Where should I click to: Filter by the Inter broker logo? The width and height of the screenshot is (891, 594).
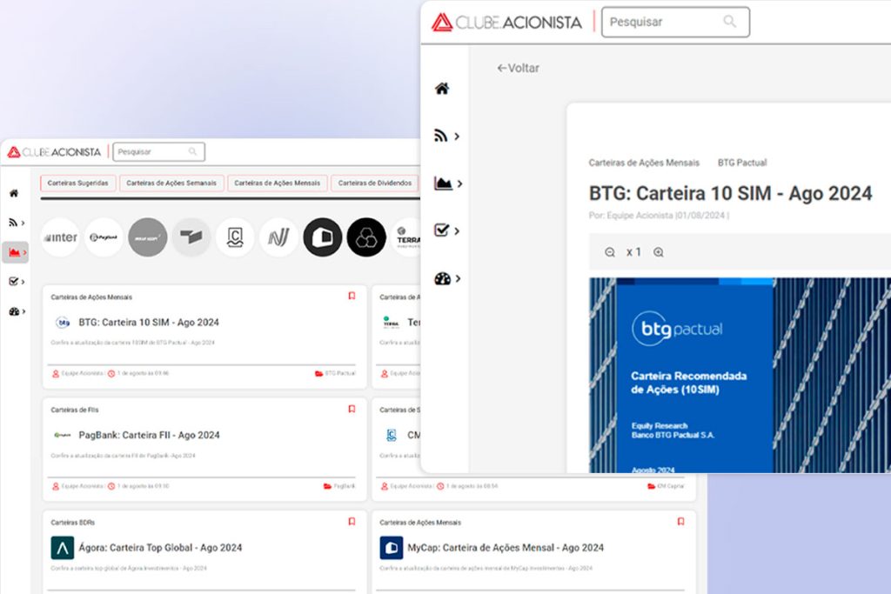61,237
